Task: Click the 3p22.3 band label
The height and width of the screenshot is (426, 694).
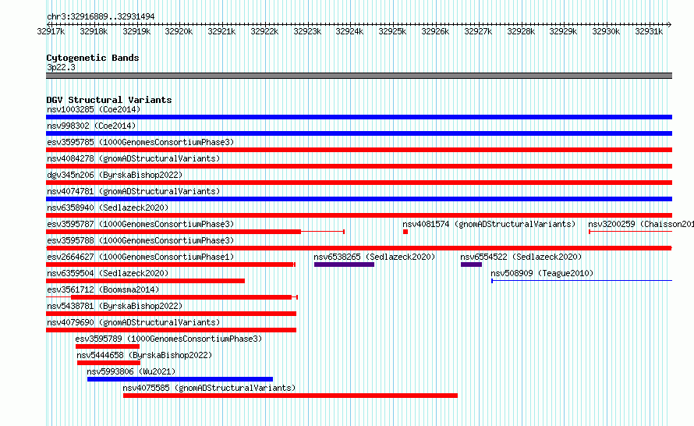Action: (61, 67)
